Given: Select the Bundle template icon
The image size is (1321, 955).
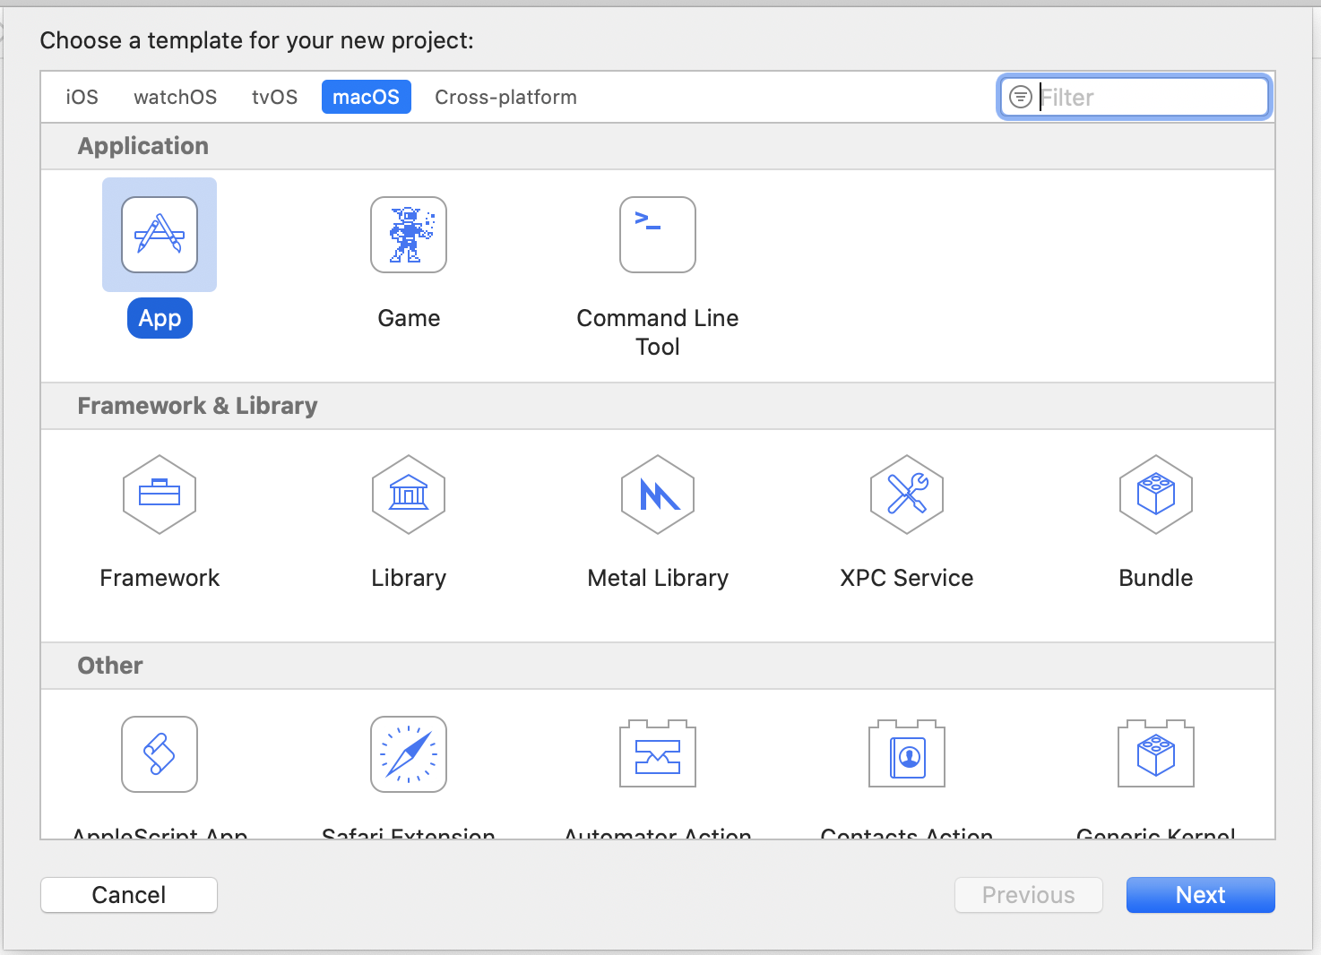Looking at the screenshot, I should pos(1156,495).
